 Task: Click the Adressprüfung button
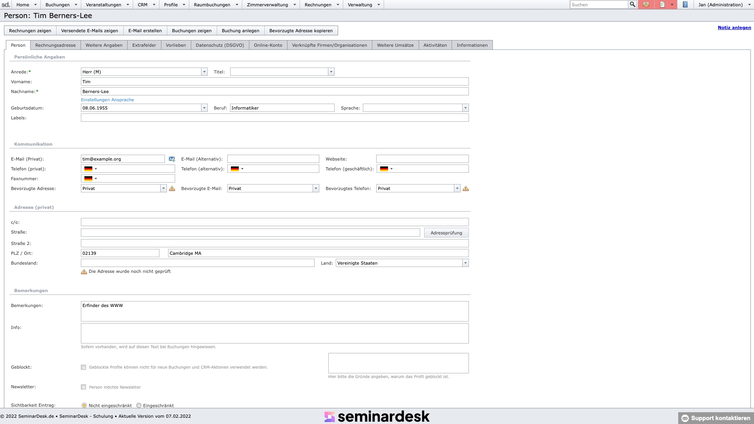pyautogui.click(x=446, y=233)
